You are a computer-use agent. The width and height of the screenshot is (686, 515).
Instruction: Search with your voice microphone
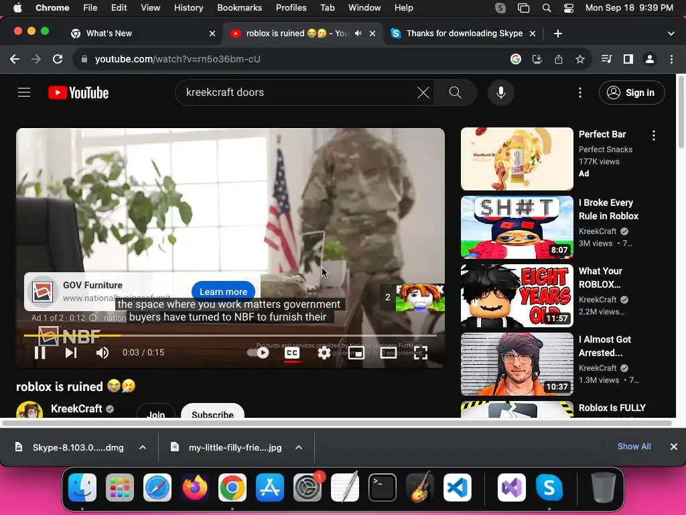coord(501,93)
